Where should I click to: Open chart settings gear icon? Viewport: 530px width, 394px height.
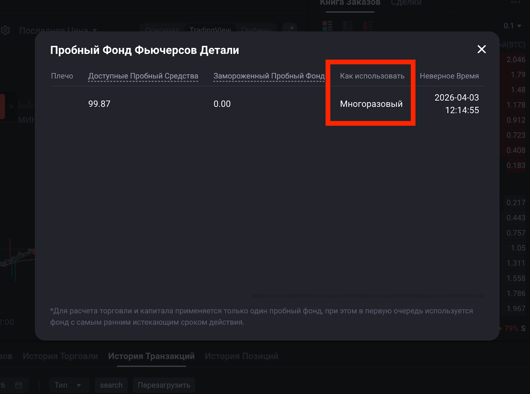pos(5,30)
